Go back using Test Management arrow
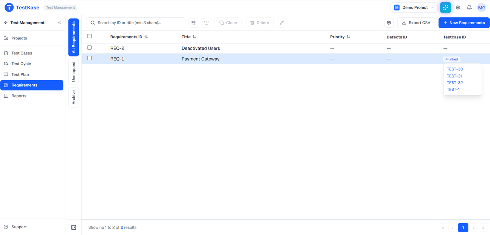The width and height of the screenshot is (490, 235). [x=6, y=23]
